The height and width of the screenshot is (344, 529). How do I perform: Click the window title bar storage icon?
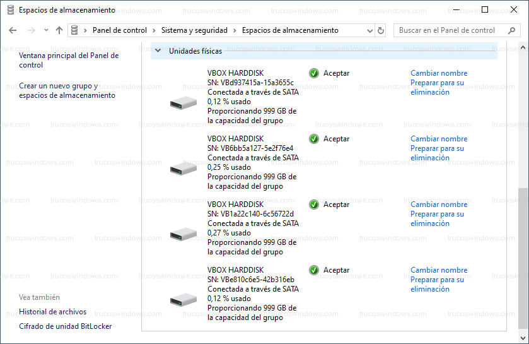pyautogui.click(x=11, y=10)
